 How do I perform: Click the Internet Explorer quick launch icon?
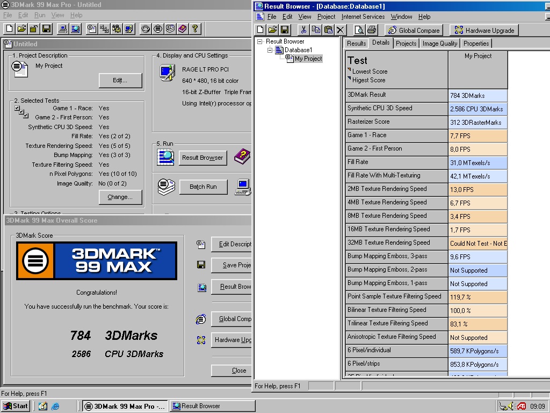55,407
